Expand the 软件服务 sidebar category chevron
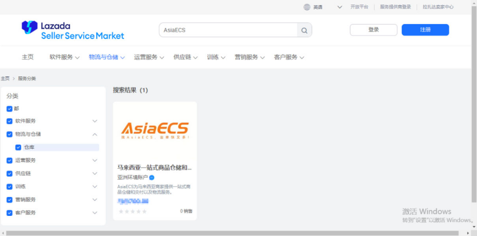Viewport: 477px width, 236px height. 95,121
